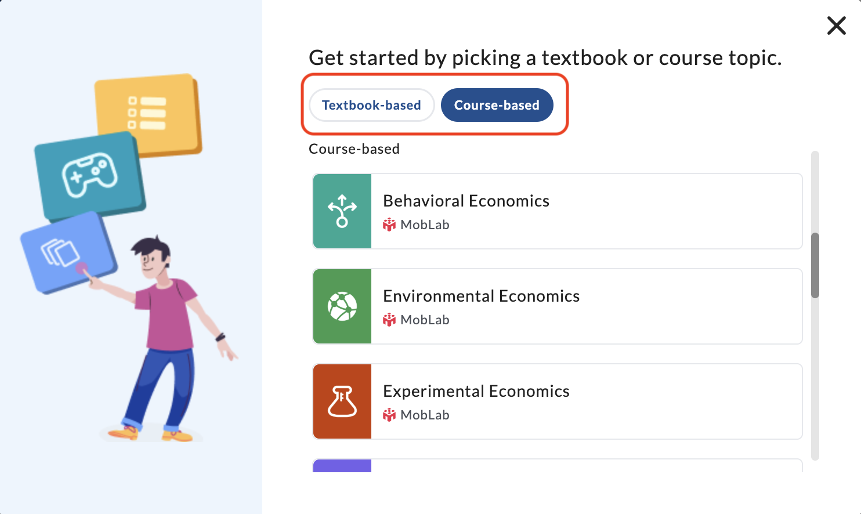Viewport: 861px width, 514px height.
Task: Switch to Textbook-based option
Action: [371, 105]
